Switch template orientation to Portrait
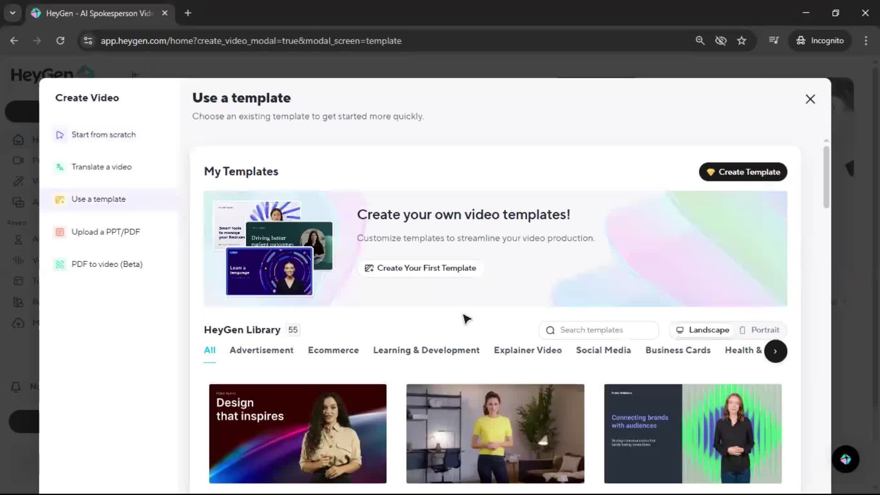This screenshot has width=880, height=495. 759,330
